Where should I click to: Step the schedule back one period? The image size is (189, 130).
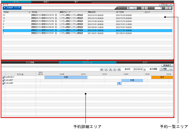pos(106,69)
